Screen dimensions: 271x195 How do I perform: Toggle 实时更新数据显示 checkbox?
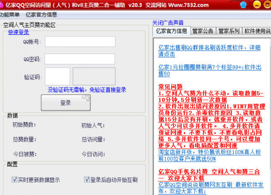(x=14, y=180)
